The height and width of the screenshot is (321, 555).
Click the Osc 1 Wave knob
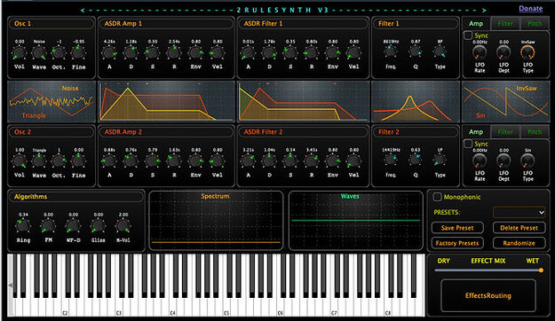[x=39, y=53]
